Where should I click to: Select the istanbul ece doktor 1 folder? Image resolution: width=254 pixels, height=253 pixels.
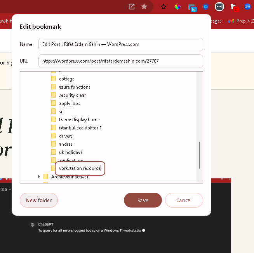point(80,128)
